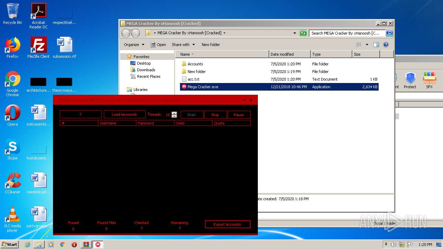Click New folder in Explorer toolbar
The height and width of the screenshot is (249, 443).
point(211,45)
